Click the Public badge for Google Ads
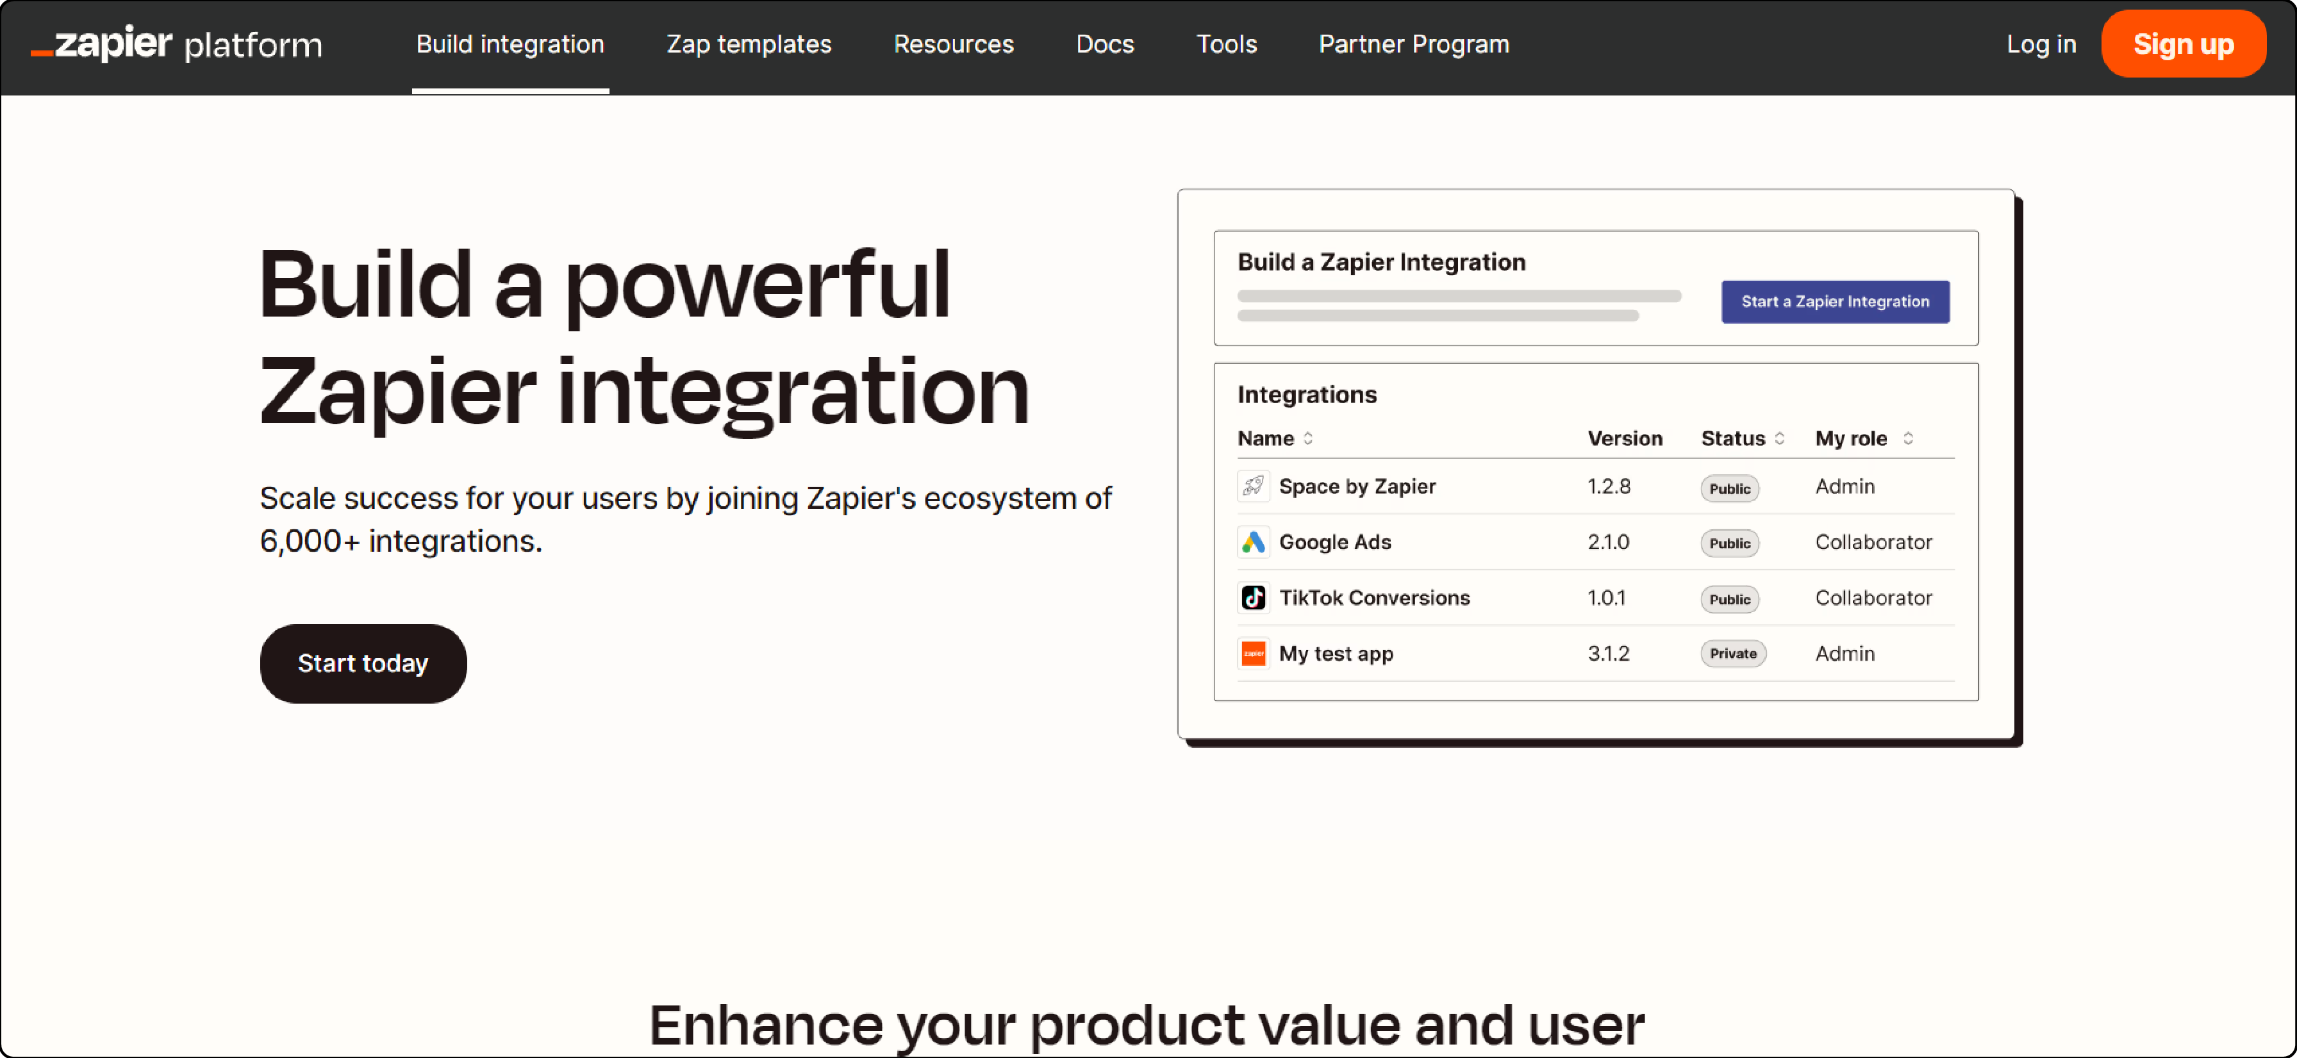The width and height of the screenshot is (2297, 1058). pyautogui.click(x=1729, y=543)
